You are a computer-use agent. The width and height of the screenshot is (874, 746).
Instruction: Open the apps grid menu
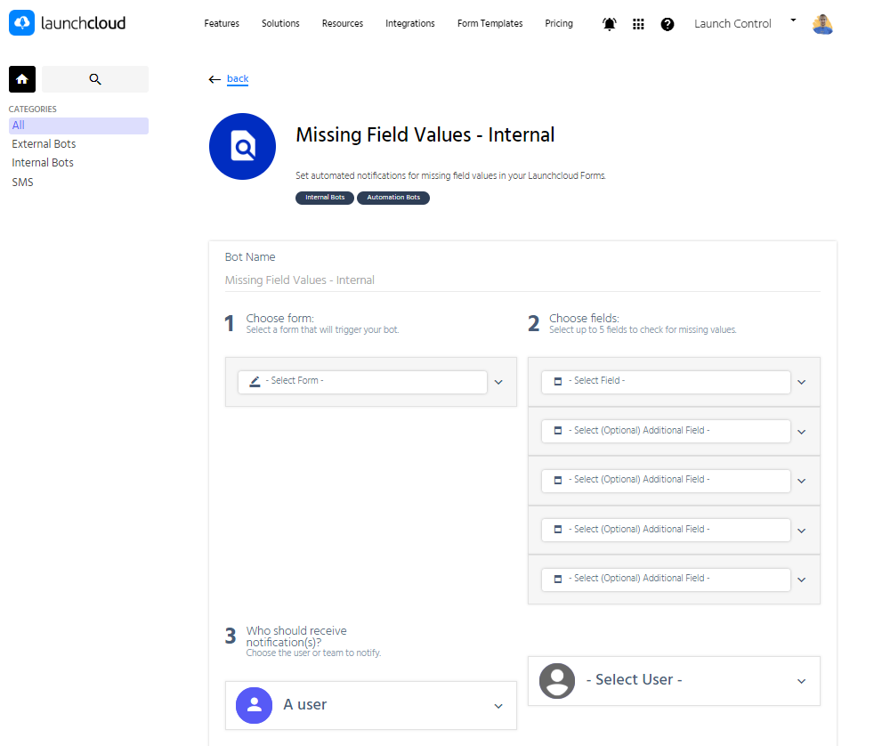638,24
